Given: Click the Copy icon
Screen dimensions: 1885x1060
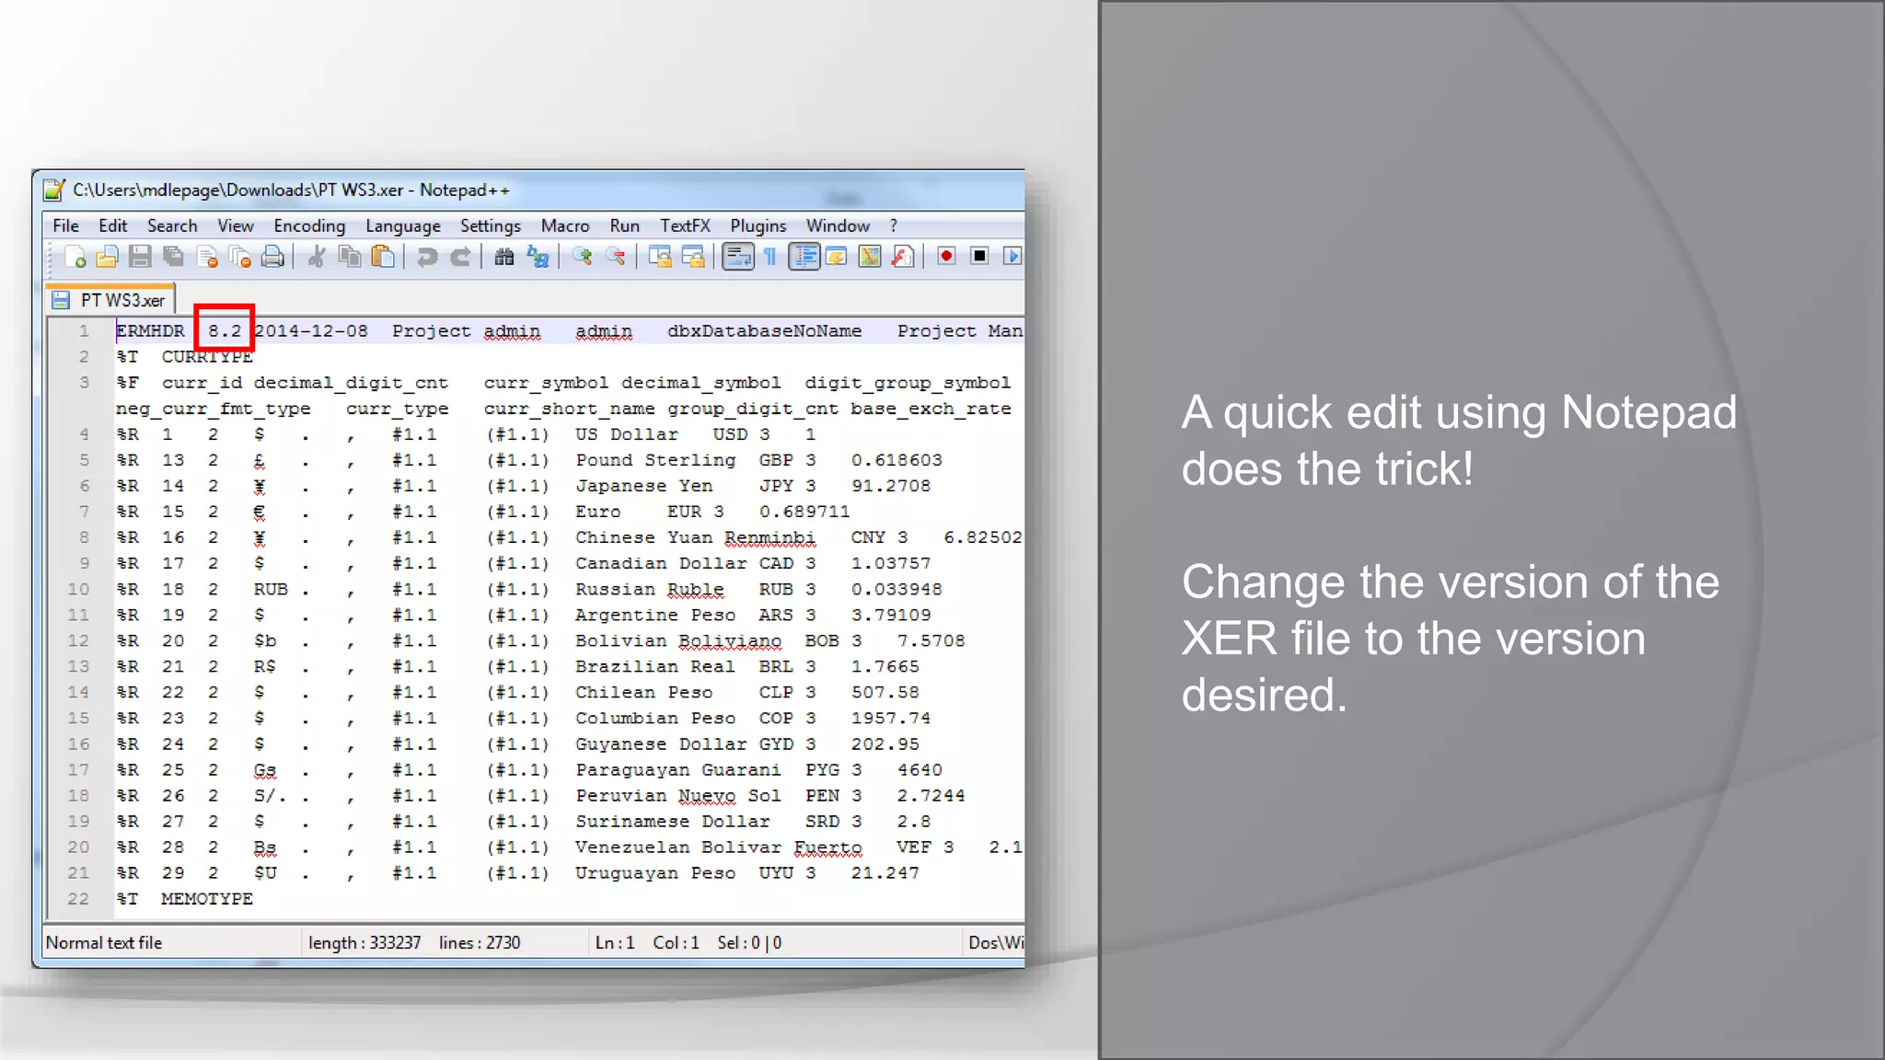Looking at the screenshot, I should [350, 257].
